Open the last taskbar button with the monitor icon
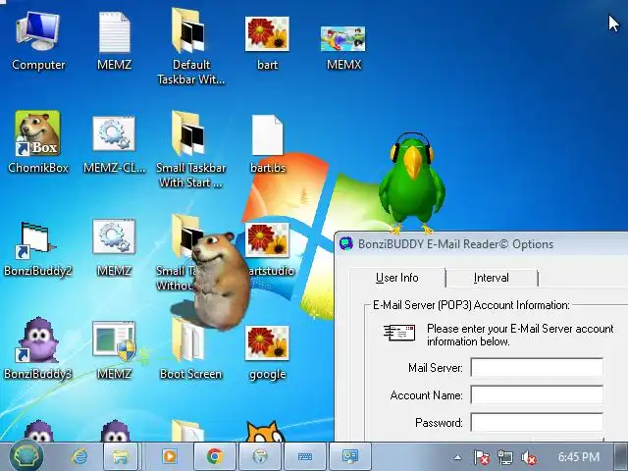The width and height of the screenshot is (628, 471). tap(349, 456)
